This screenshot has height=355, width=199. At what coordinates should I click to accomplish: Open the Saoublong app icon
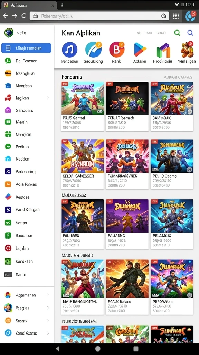93,50
